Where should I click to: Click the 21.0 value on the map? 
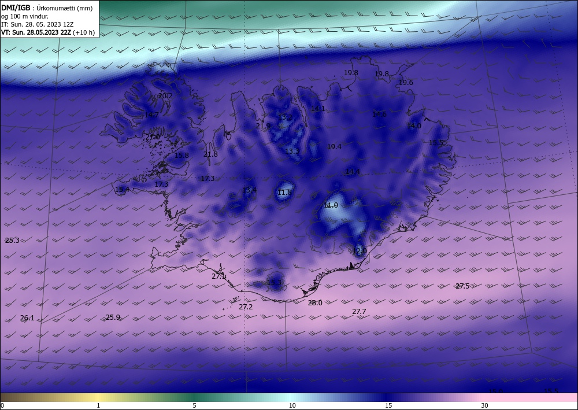(x=153, y=137)
